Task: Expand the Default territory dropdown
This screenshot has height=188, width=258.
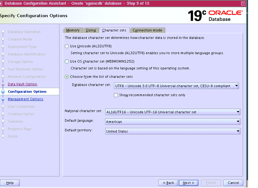Action: click(x=173, y=131)
